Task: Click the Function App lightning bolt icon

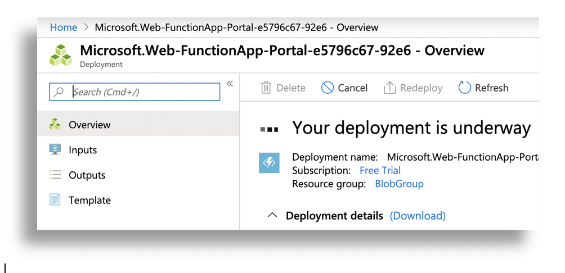Action: pyautogui.click(x=269, y=163)
